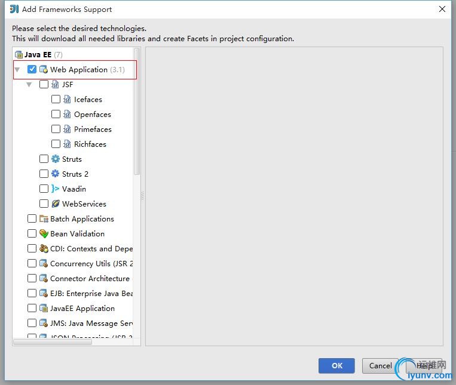The height and width of the screenshot is (385, 456).
Task: Select the Web Application (3.1) label
Action: (87, 70)
